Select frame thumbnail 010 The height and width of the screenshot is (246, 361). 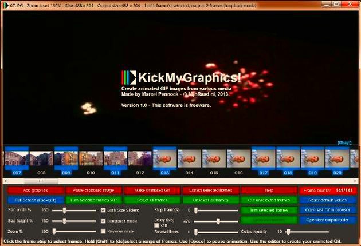pyautogui.click(x=91, y=158)
